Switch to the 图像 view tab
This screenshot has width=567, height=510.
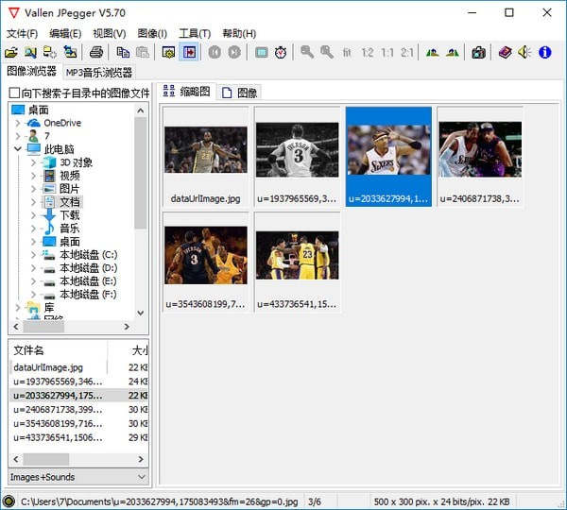tap(239, 93)
